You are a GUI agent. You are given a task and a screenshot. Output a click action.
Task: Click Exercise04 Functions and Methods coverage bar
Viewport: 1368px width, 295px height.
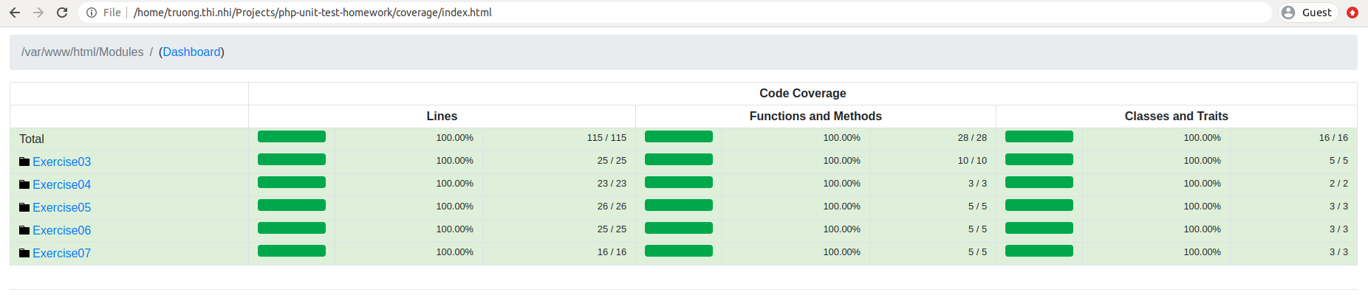[x=679, y=182]
